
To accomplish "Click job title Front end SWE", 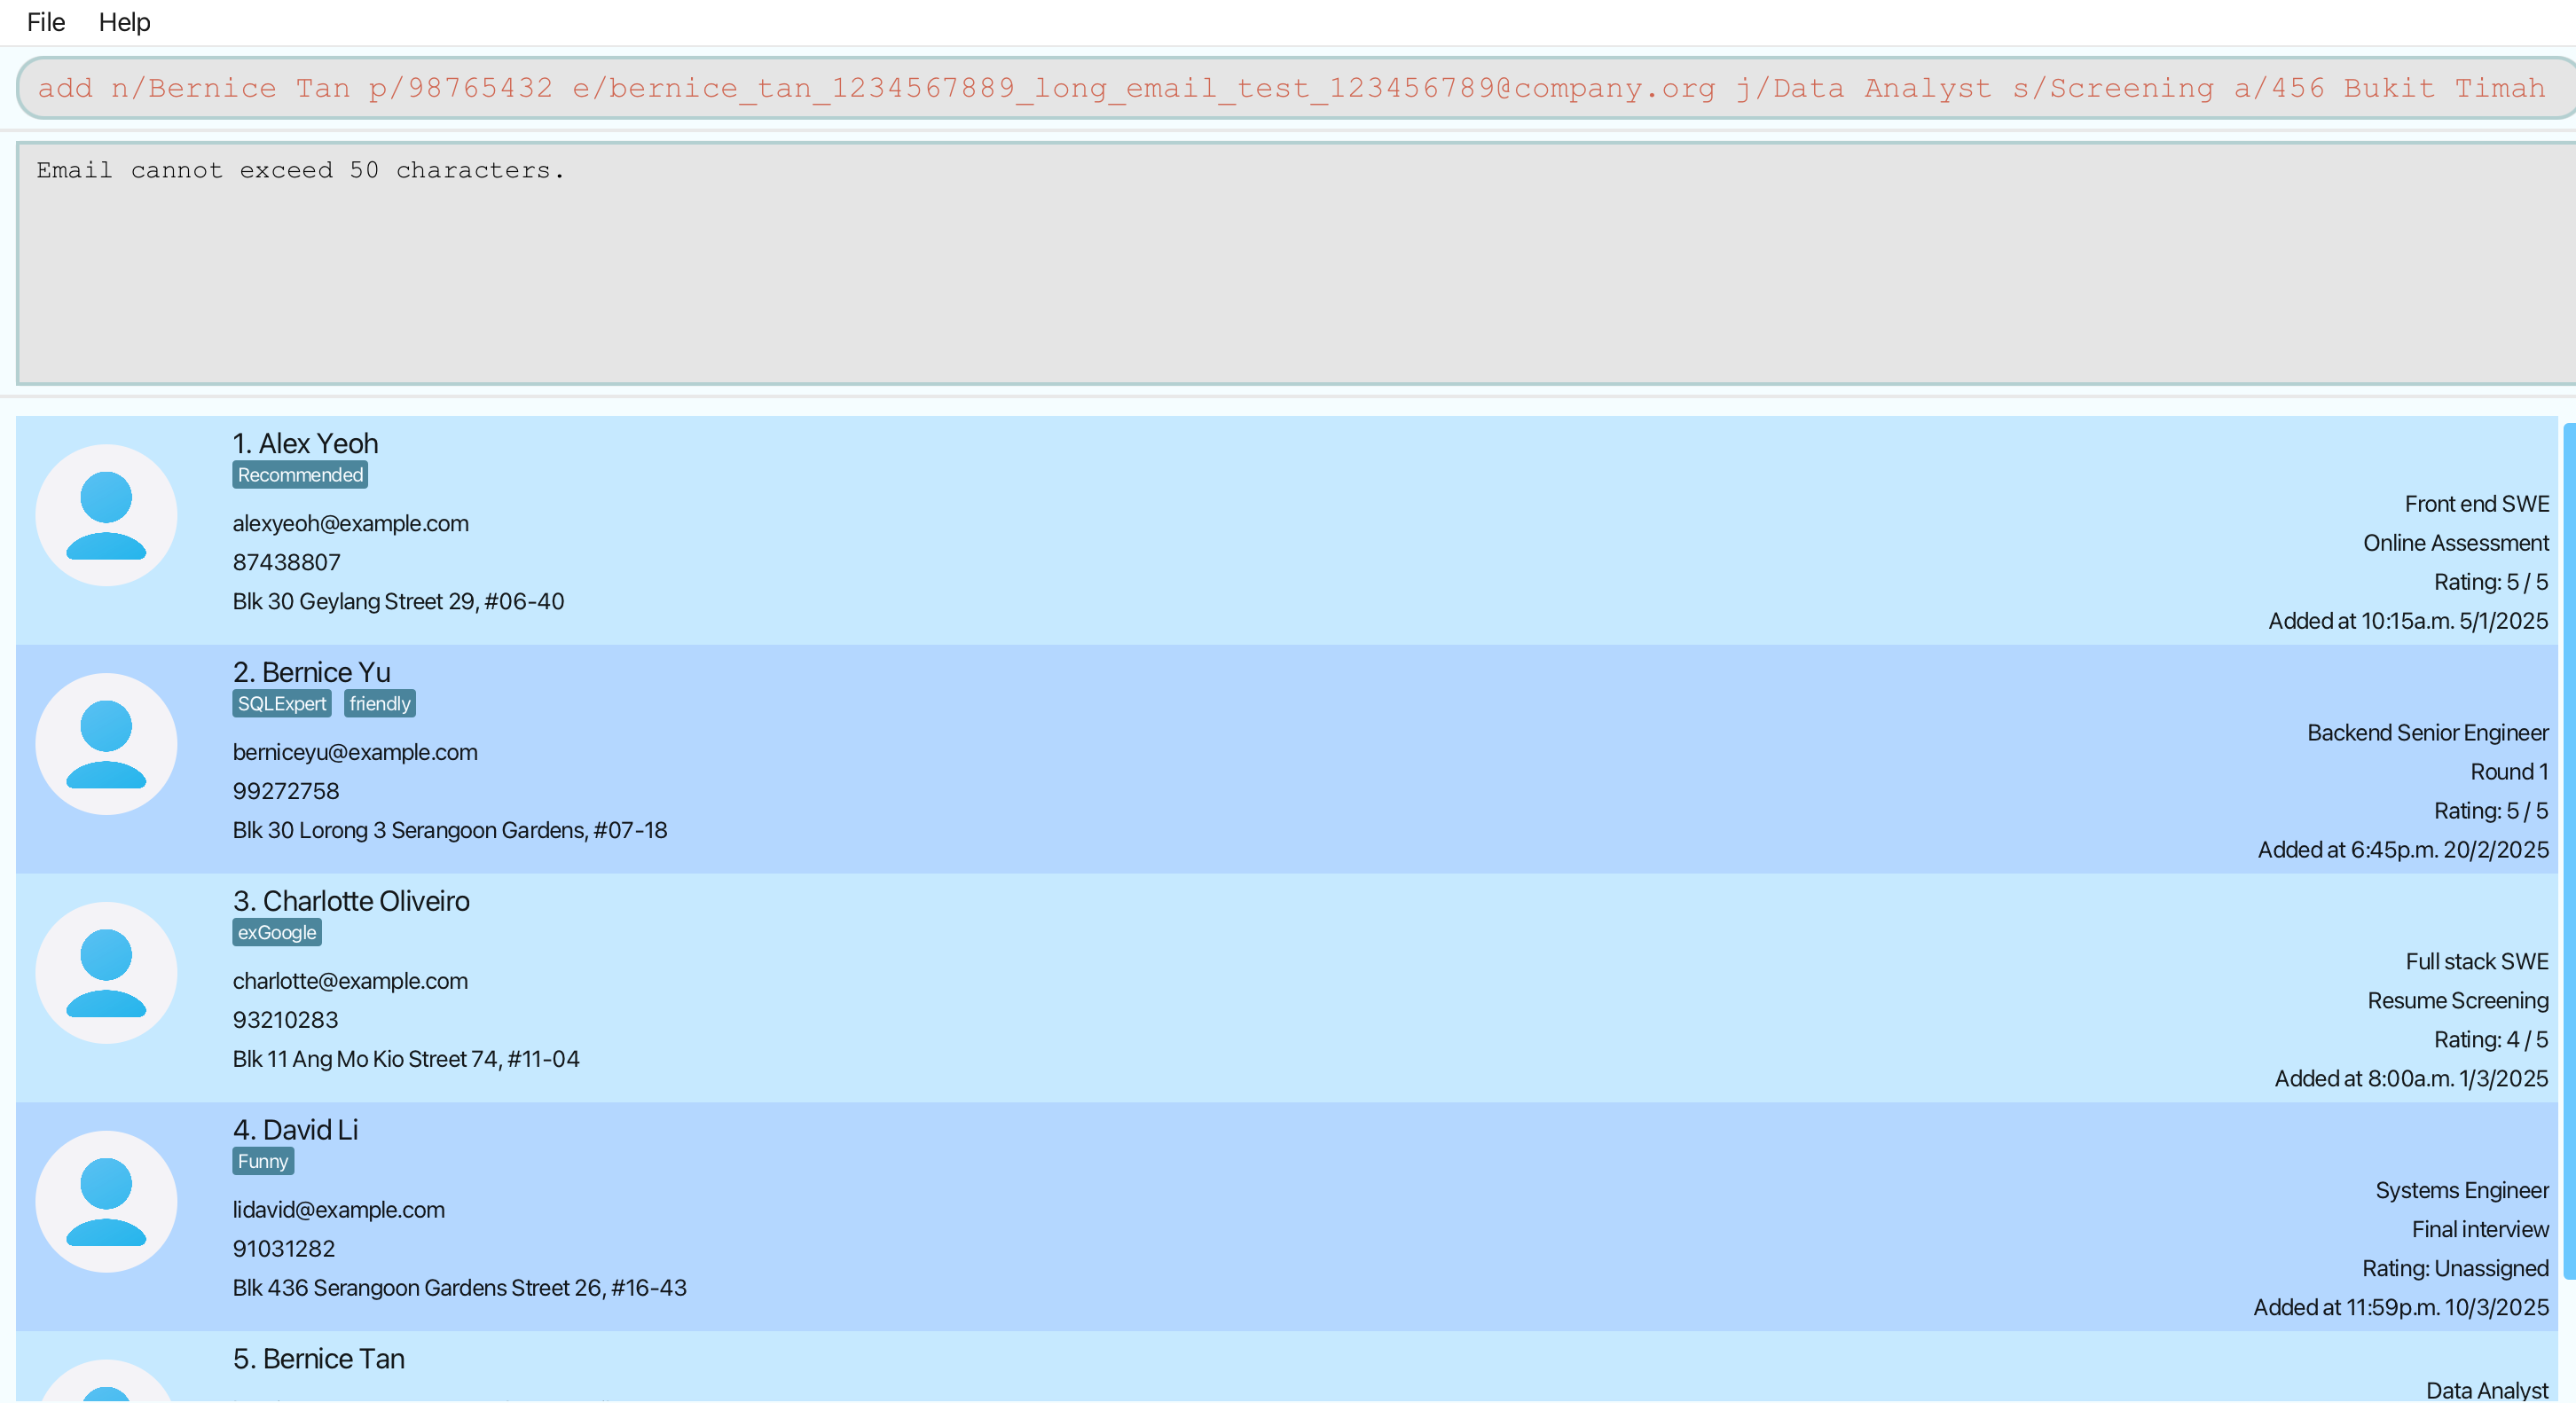I will click(2477, 505).
